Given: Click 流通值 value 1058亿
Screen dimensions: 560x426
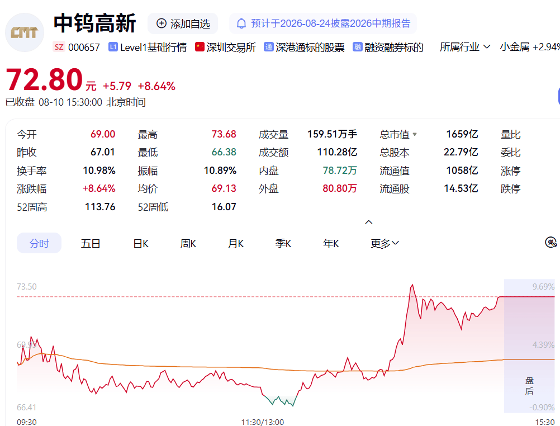Looking at the screenshot, I should click(x=462, y=171).
